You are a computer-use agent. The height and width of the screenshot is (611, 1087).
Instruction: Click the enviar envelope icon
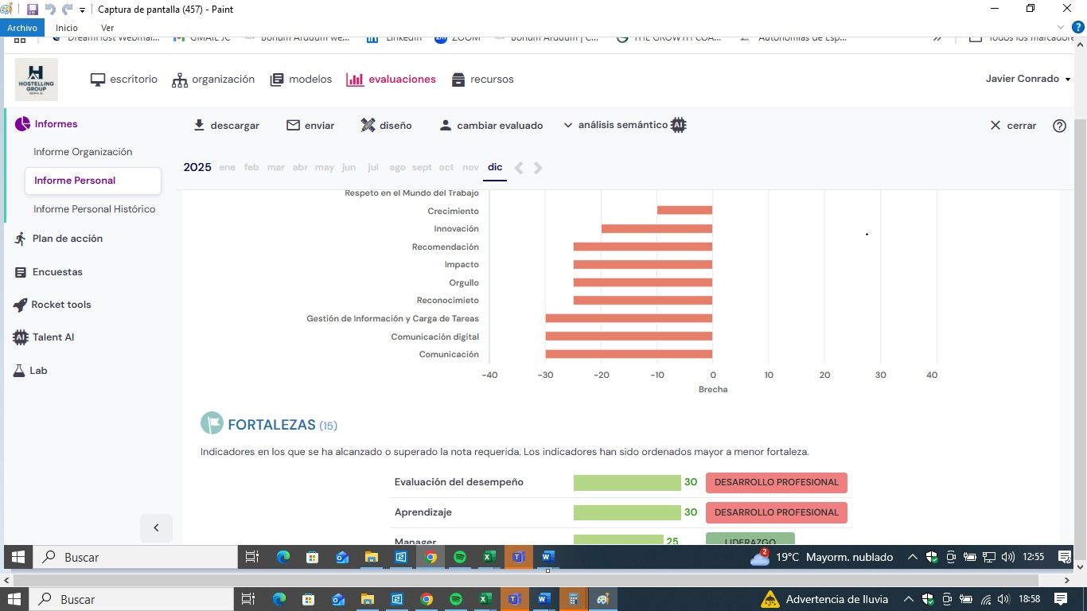293,126
